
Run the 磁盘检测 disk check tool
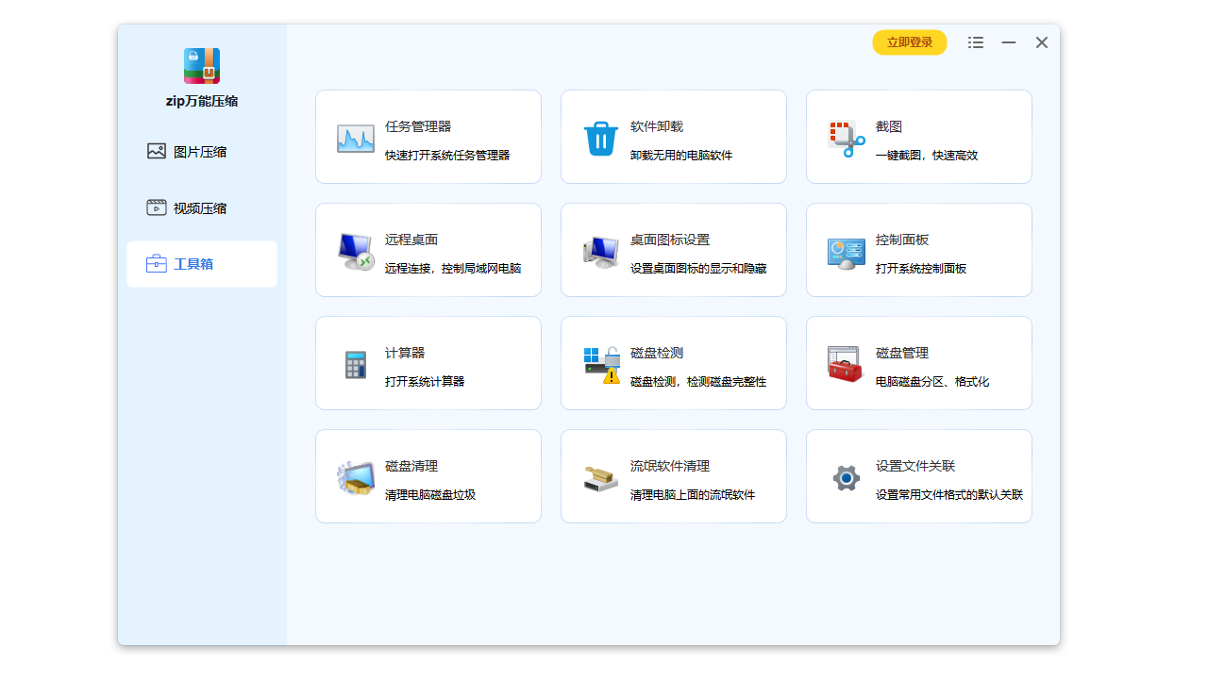pos(673,363)
